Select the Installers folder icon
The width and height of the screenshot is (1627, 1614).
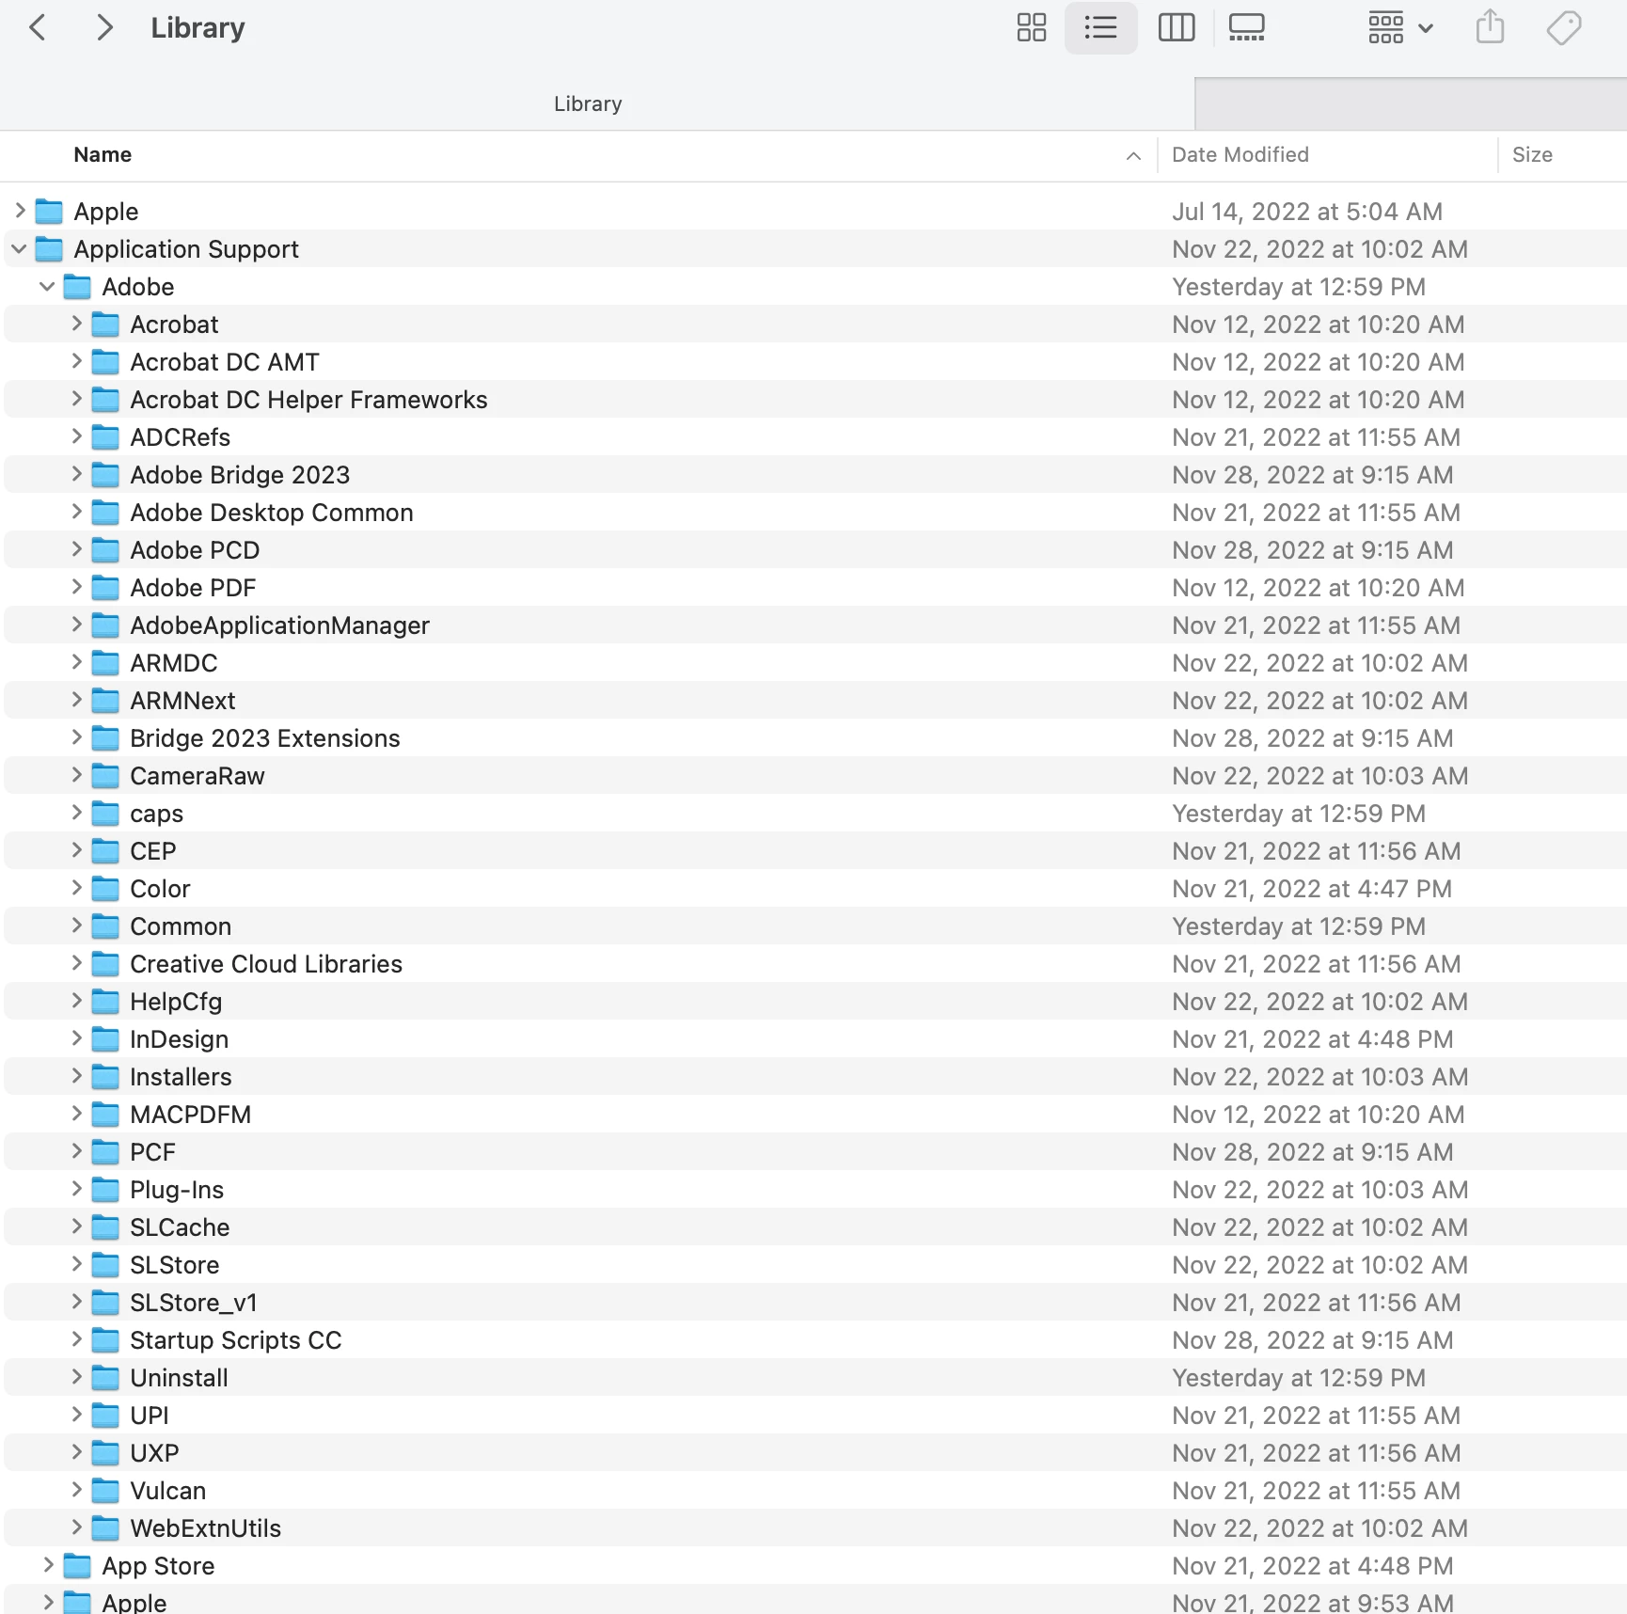point(105,1077)
